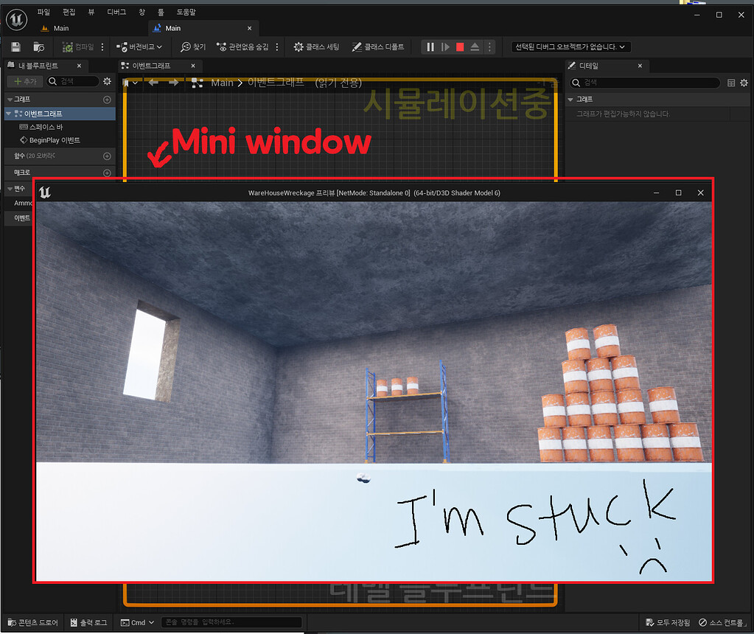Collapse the 이벤트그래프 tree node arrow
The width and height of the screenshot is (754, 634).
(x=8, y=114)
